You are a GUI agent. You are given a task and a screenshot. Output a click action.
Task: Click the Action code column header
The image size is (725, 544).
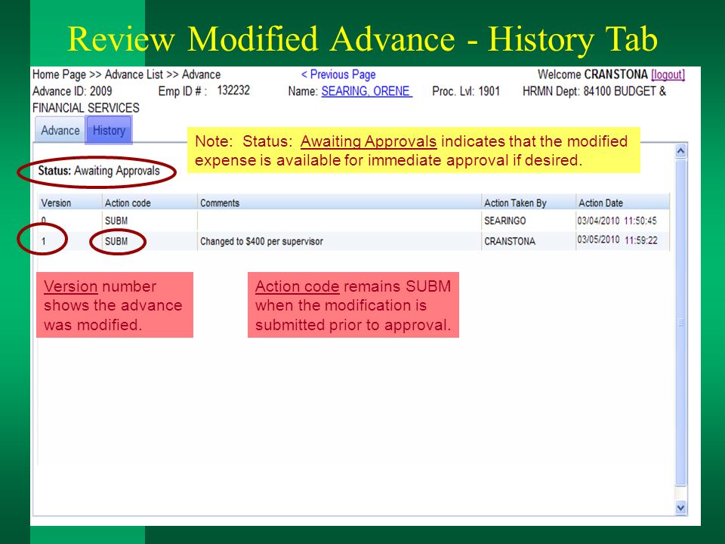click(128, 202)
